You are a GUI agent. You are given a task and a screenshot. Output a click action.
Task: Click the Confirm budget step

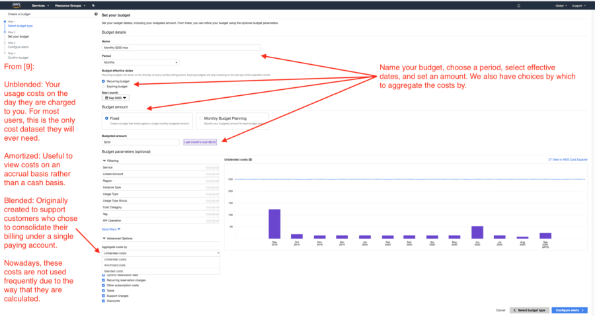18,58
